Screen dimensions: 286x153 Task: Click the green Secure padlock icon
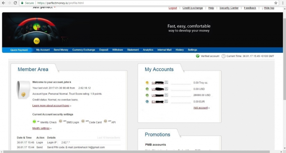pos(22,3)
